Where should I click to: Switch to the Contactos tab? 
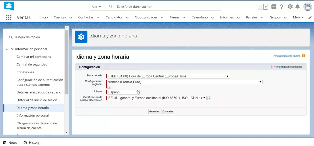(86, 18)
